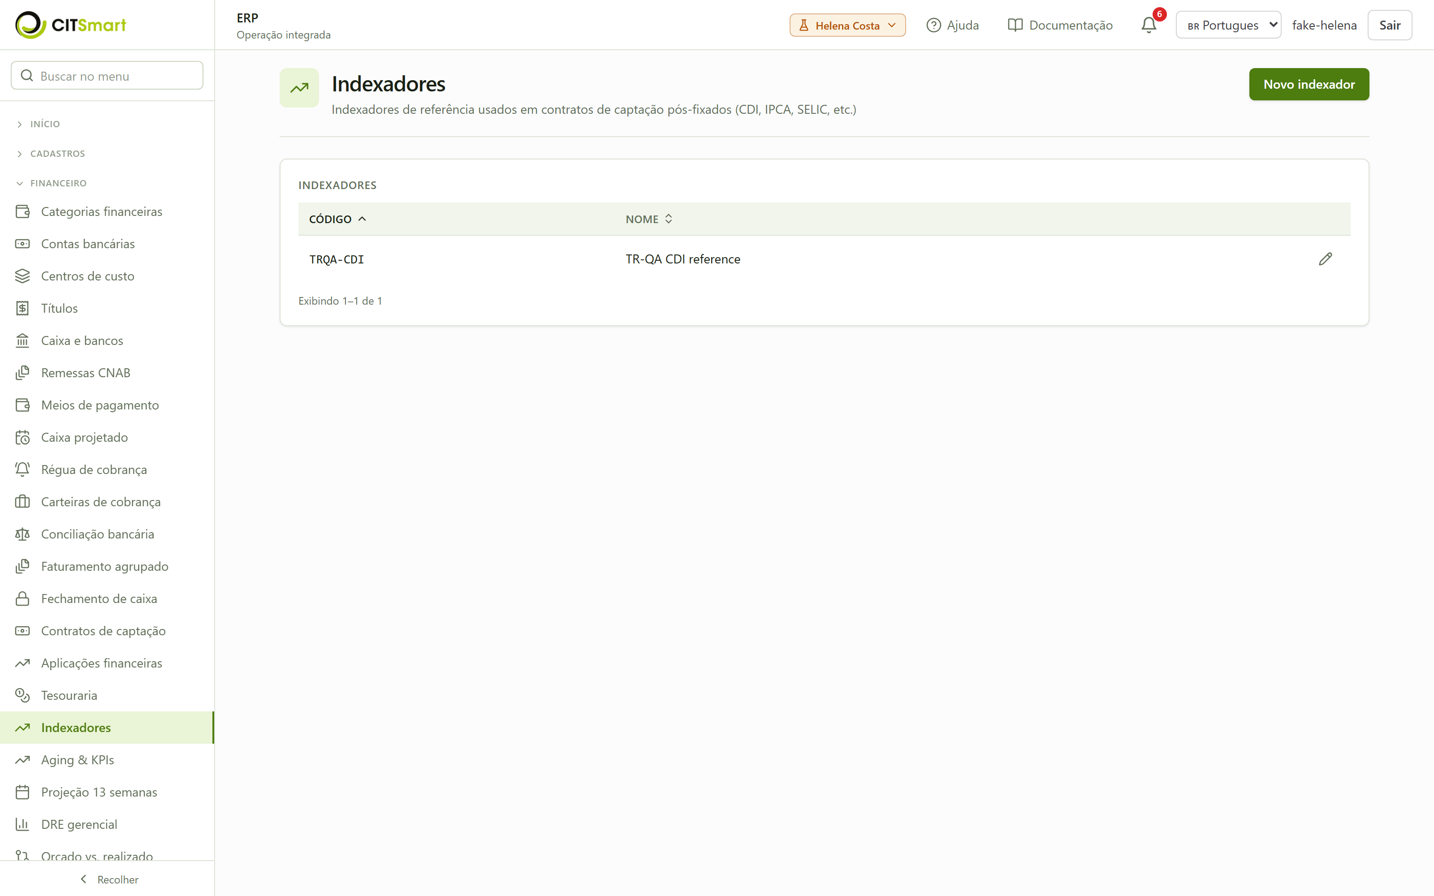
Task: Open the Helena Costa user dropdown
Action: (x=847, y=25)
